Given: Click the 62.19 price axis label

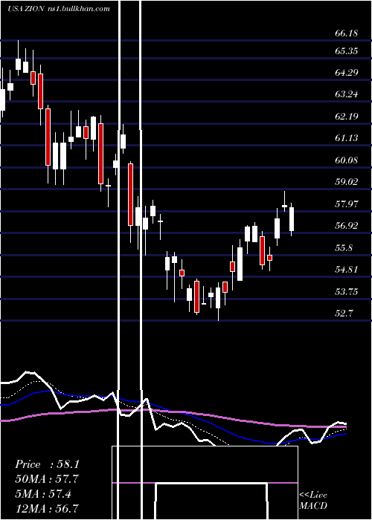Looking at the screenshot, I should point(347,117).
